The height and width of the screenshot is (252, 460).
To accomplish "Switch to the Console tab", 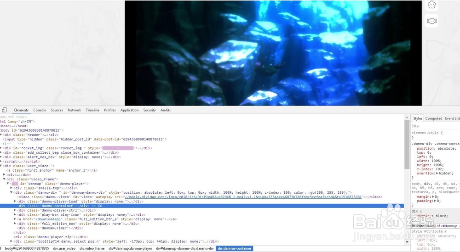I will (40, 110).
